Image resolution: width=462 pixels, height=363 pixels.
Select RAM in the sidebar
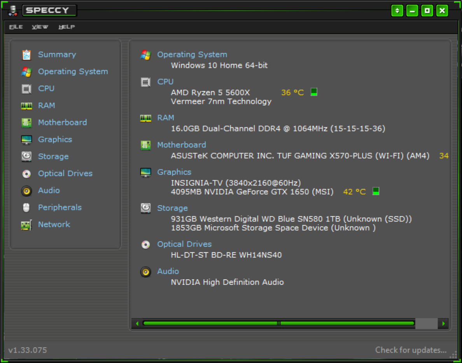pos(47,106)
